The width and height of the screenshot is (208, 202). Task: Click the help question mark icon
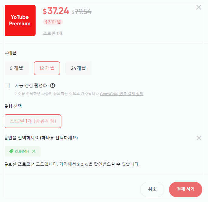[x=53, y=85]
